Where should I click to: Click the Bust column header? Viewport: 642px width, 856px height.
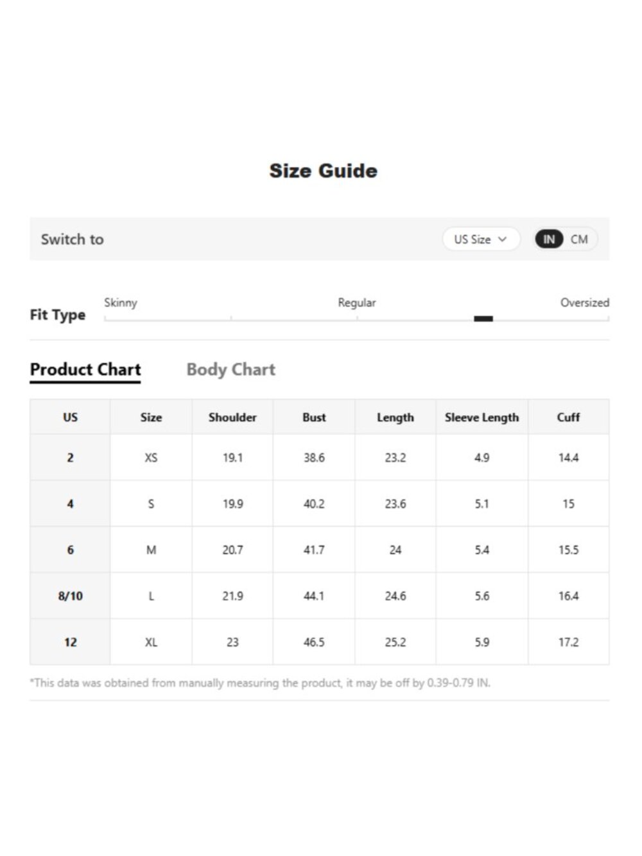tap(314, 417)
